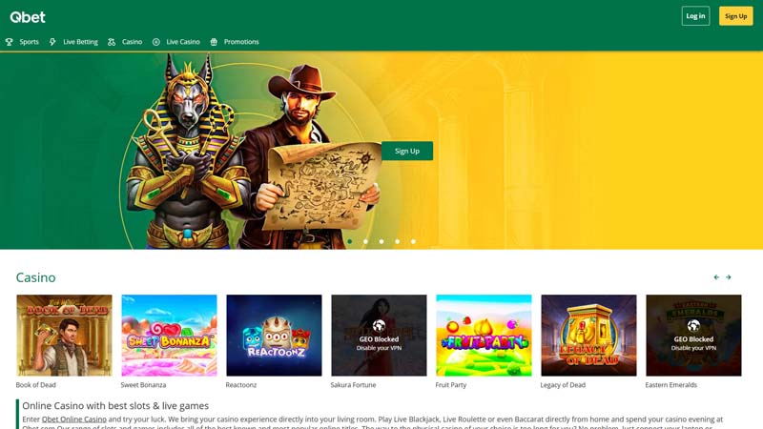
Task: Open the Sakura Fortune GEO Blocked thumbnail
Action: pyautogui.click(x=379, y=336)
